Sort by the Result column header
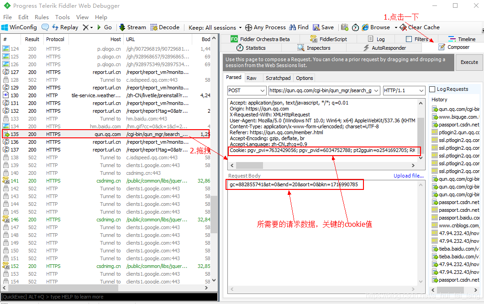 coord(32,39)
